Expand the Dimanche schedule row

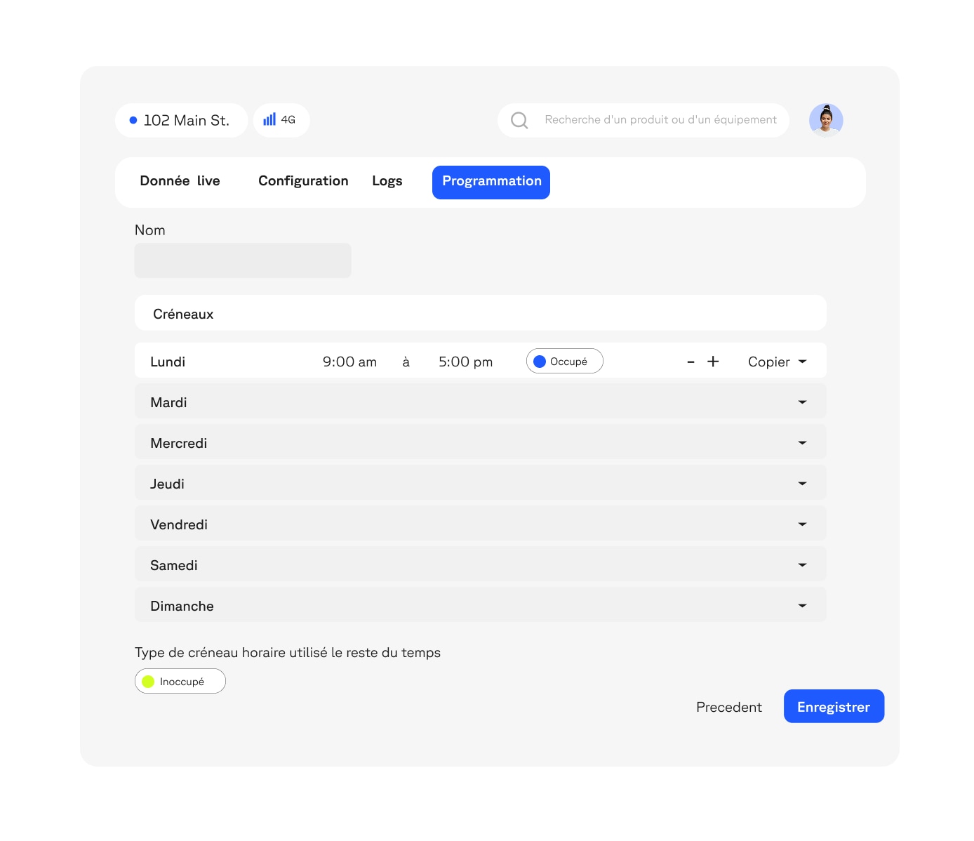(x=802, y=606)
